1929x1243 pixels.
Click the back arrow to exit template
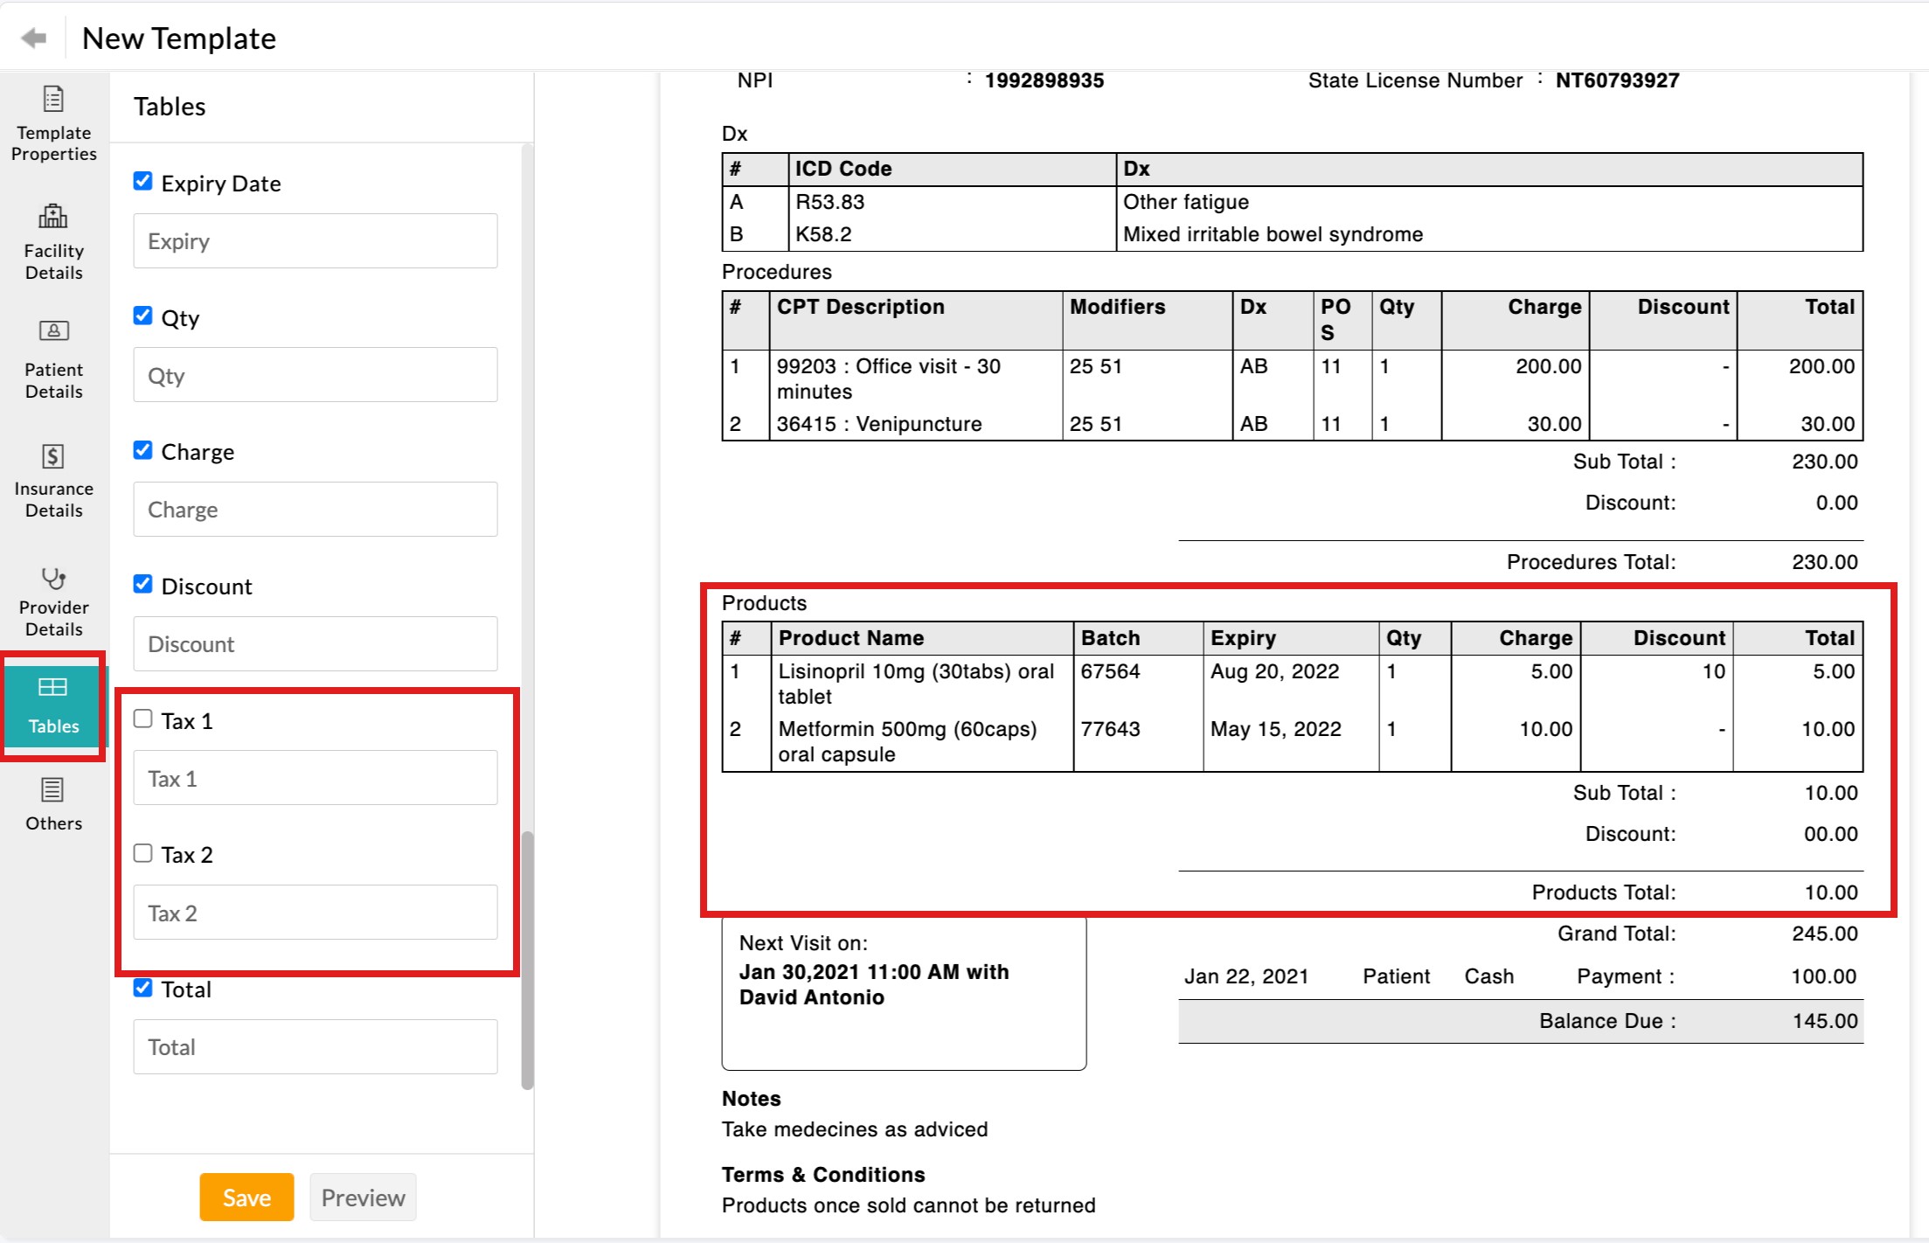(x=32, y=38)
